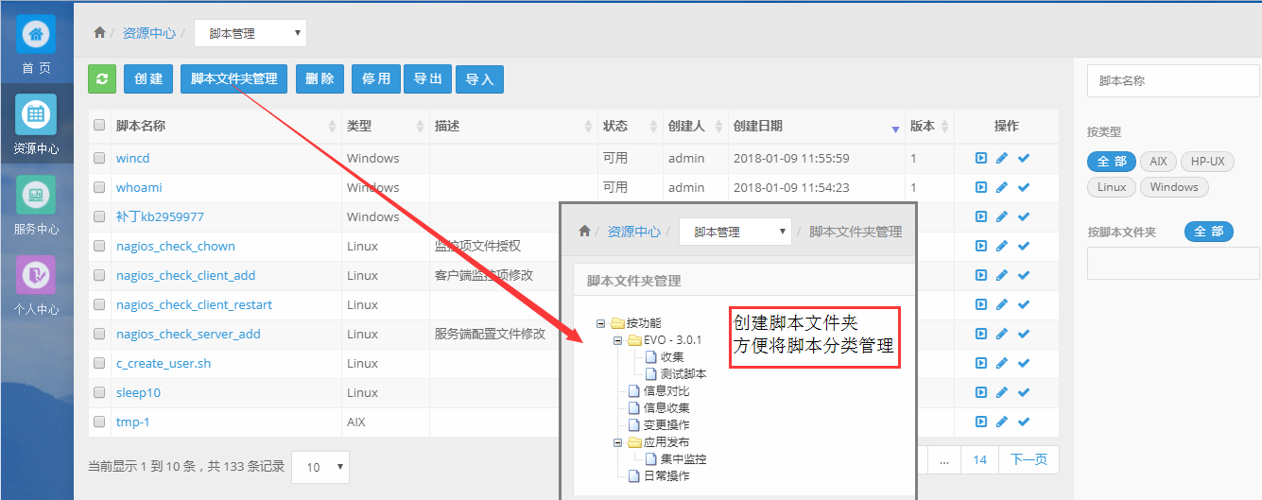Screen dimensions: 1262x500
Task: Click the 脚本名称 search input field
Action: pos(1173,81)
